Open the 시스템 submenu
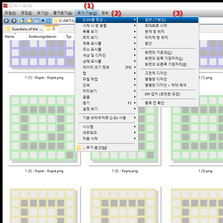This screenshot has width=223, height=223. point(106,127)
